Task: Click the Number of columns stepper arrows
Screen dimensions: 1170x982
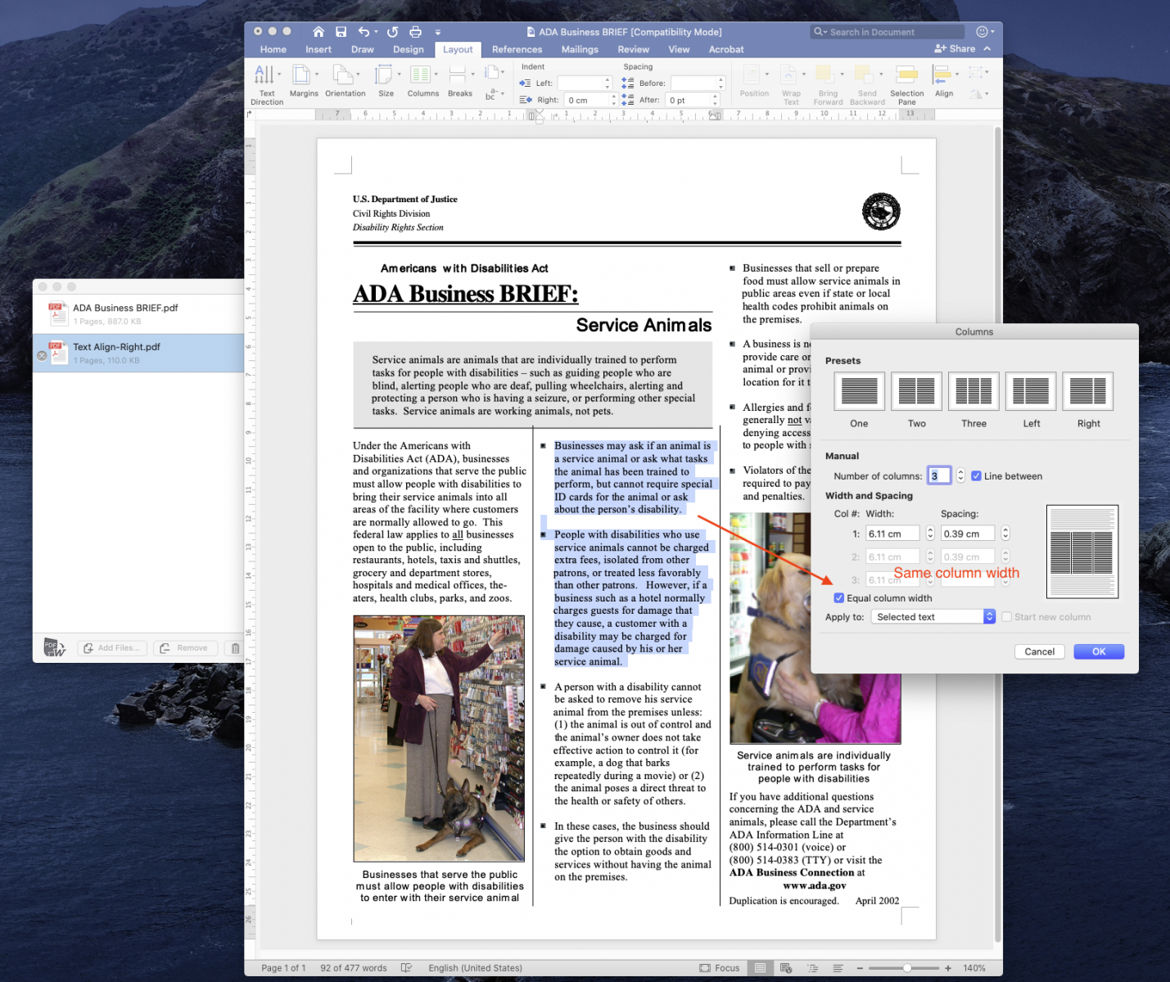Action: point(960,475)
